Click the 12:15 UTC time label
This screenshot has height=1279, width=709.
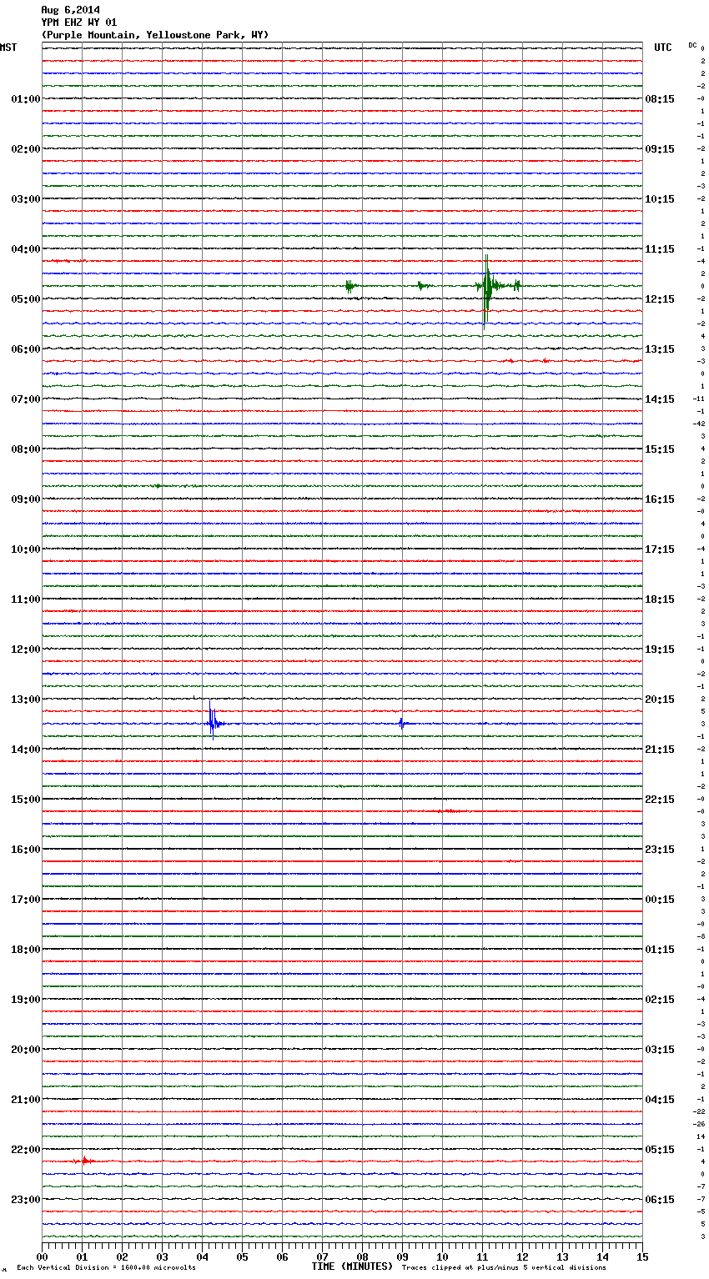pyautogui.click(x=660, y=299)
